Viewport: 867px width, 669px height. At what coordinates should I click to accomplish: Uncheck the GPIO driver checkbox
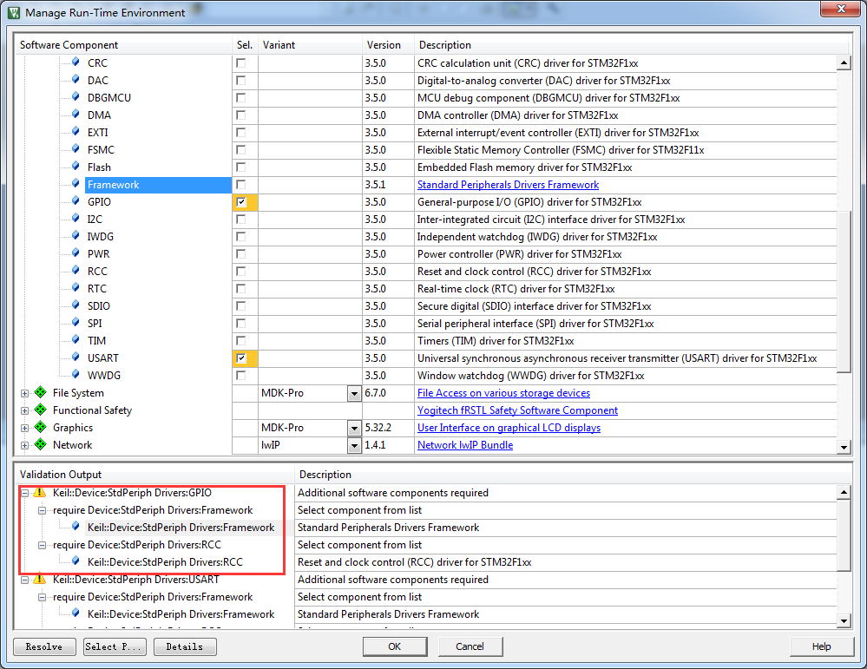[x=241, y=202]
